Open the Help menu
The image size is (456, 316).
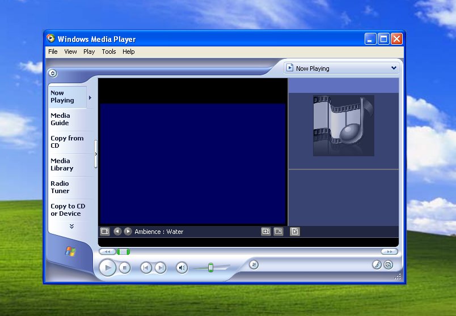coord(128,52)
